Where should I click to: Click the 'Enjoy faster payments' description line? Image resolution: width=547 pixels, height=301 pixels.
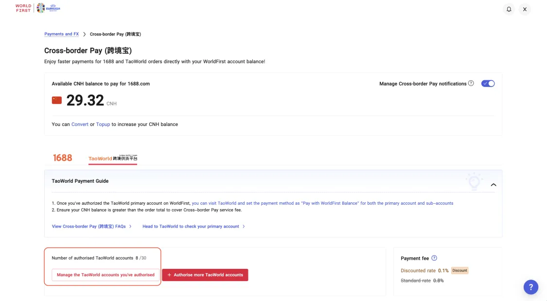pyautogui.click(x=155, y=62)
